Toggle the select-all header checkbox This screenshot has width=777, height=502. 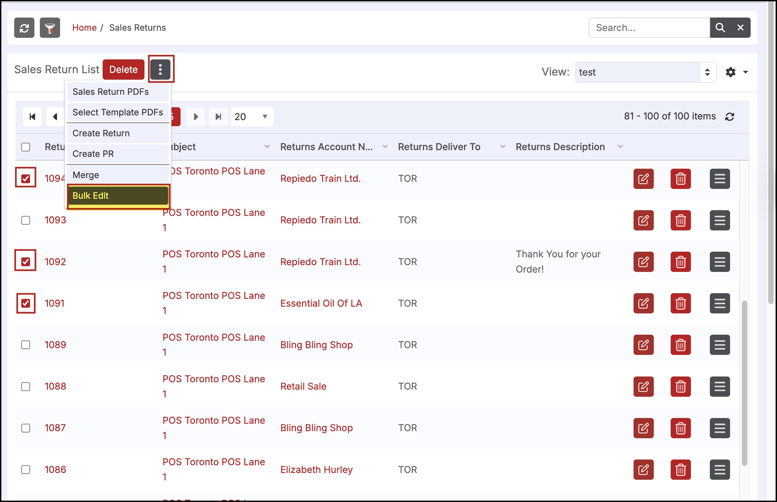click(26, 147)
